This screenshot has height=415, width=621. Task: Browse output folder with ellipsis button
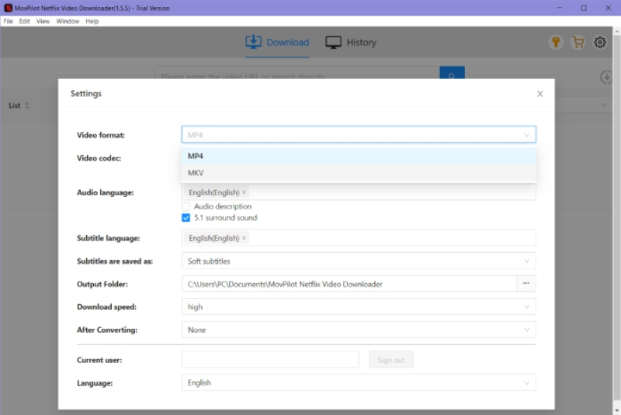[x=526, y=283]
